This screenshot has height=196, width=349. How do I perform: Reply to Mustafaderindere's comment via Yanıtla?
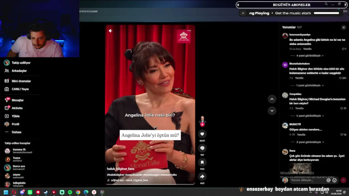[299, 78]
